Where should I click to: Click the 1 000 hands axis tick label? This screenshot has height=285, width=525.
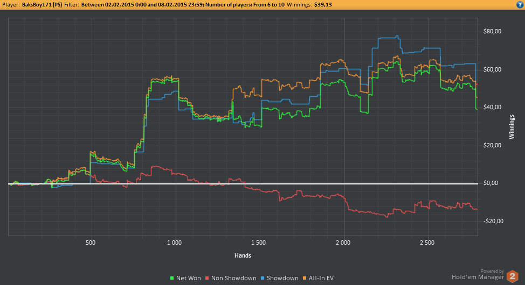pos(175,243)
